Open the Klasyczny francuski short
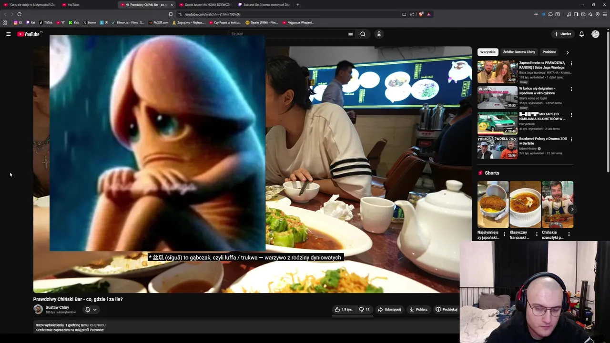This screenshot has width=610, height=343. 525,204
